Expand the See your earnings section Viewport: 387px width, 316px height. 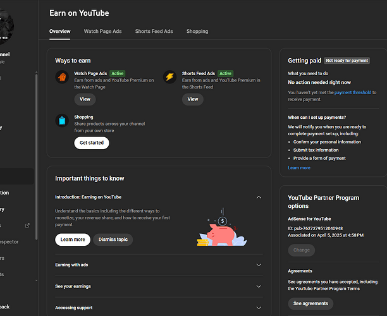coord(259,286)
